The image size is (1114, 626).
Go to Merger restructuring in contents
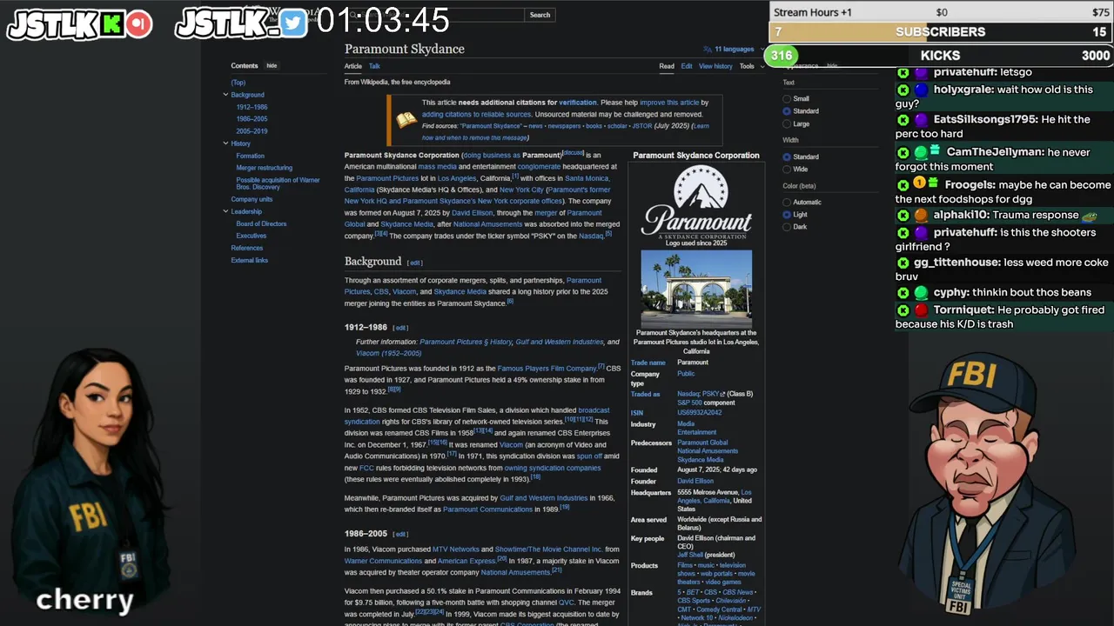pyautogui.click(x=264, y=168)
